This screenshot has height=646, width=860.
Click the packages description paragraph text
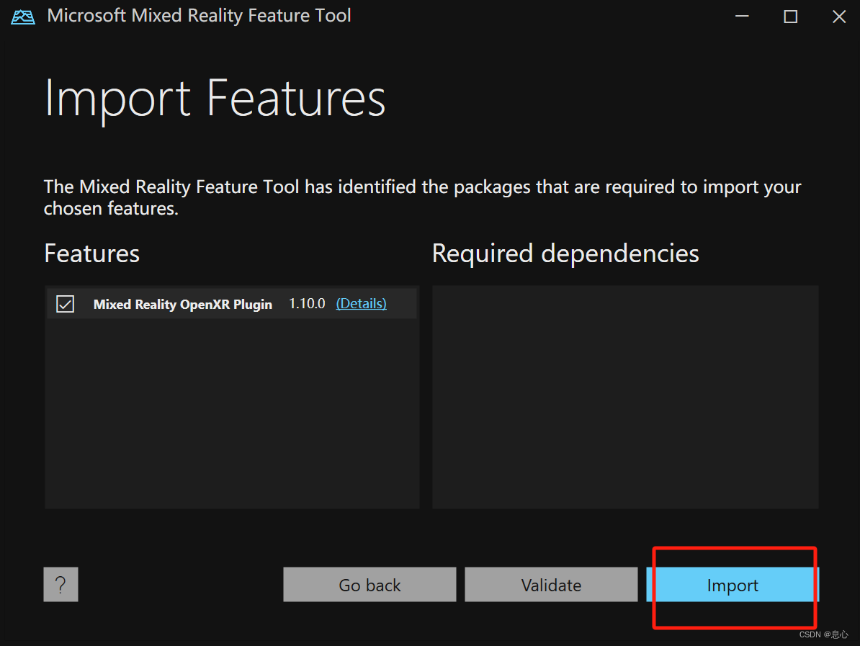[421, 197]
